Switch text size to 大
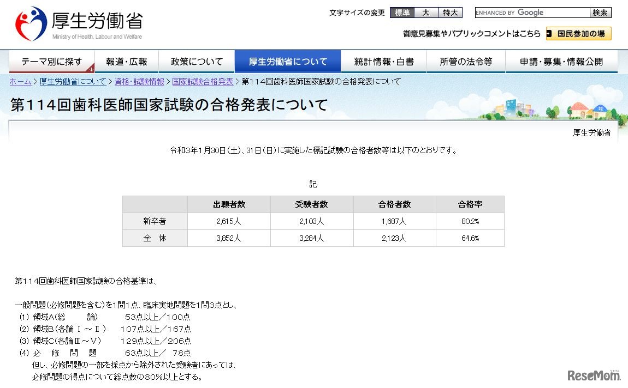The width and height of the screenshot is (628, 388). tap(426, 13)
